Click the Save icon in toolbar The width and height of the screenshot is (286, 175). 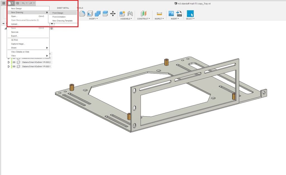point(18,3)
